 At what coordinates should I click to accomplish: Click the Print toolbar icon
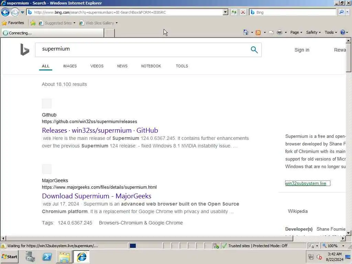279,33
